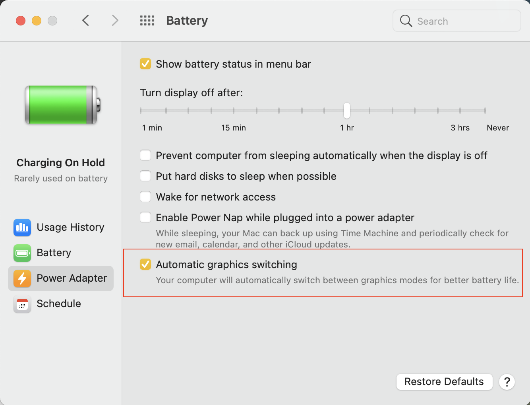The image size is (530, 405).
Task: Select the Usage History sidebar tab
Action: click(x=70, y=227)
